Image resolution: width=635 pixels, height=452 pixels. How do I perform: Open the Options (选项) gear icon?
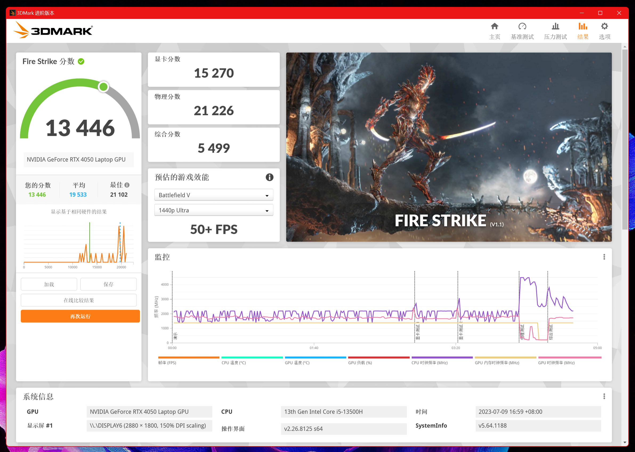604,26
